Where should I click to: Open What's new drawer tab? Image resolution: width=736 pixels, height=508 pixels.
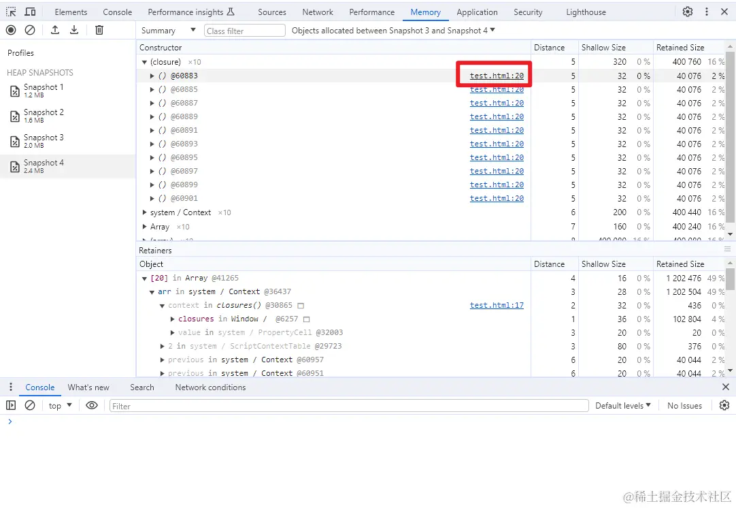[x=88, y=387]
